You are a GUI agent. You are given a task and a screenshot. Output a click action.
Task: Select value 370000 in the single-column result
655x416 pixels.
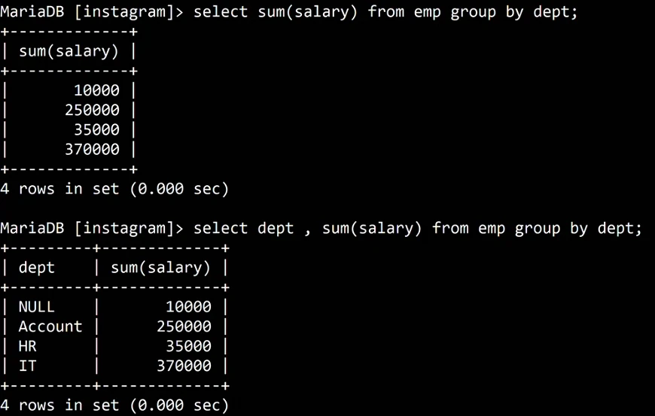[x=92, y=149]
